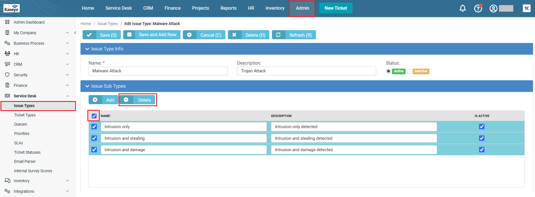This screenshot has height=197, width=535.
Task: Click the Kaseya logo
Action: [x=12, y=8]
